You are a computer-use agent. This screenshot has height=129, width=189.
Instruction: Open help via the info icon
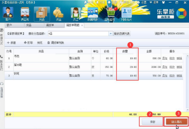coord(121,2)
